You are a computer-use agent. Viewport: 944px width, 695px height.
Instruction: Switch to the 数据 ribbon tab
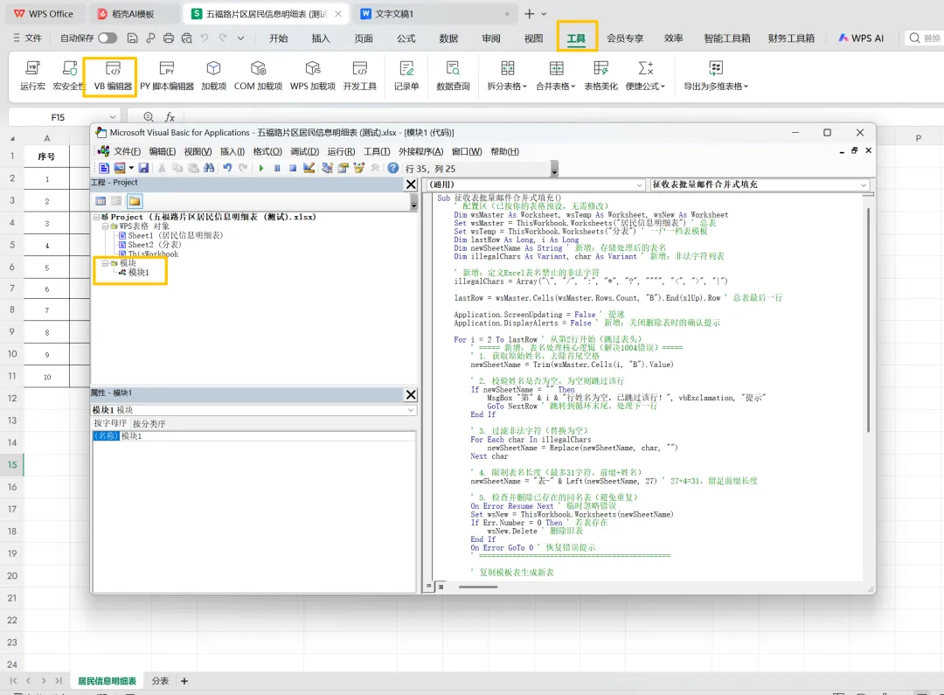point(448,38)
